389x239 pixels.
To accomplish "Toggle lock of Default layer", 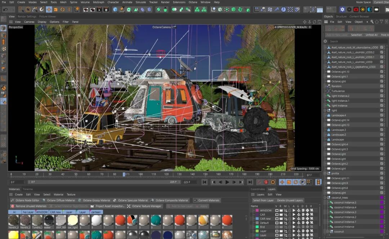I will 290,223.
